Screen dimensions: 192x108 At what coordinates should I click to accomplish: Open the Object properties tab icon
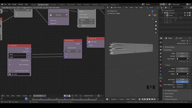pos(161,64)
